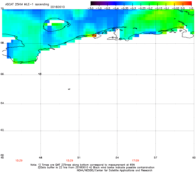Viewport: 196px width, 172px height.
Task: Click the -0.25 colorbar label
Action: click(142, 8)
